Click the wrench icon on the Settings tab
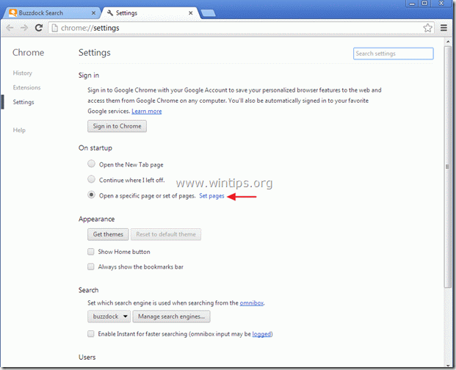This screenshot has height=370, width=456. tap(110, 13)
